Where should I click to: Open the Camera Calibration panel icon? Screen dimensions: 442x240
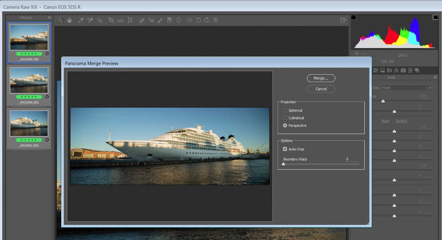click(x=403, y=70)
